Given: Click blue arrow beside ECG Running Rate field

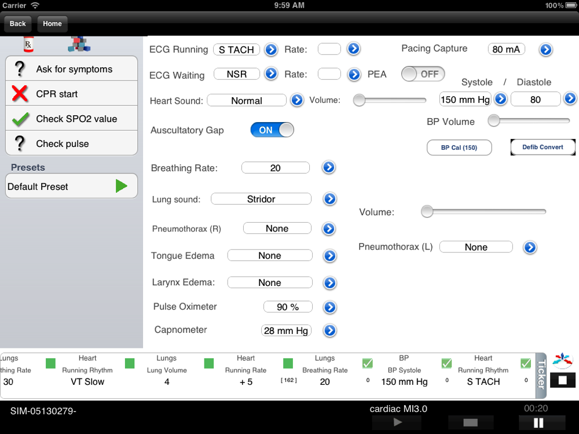Looking at the screenshot, I should coord(353,49).
